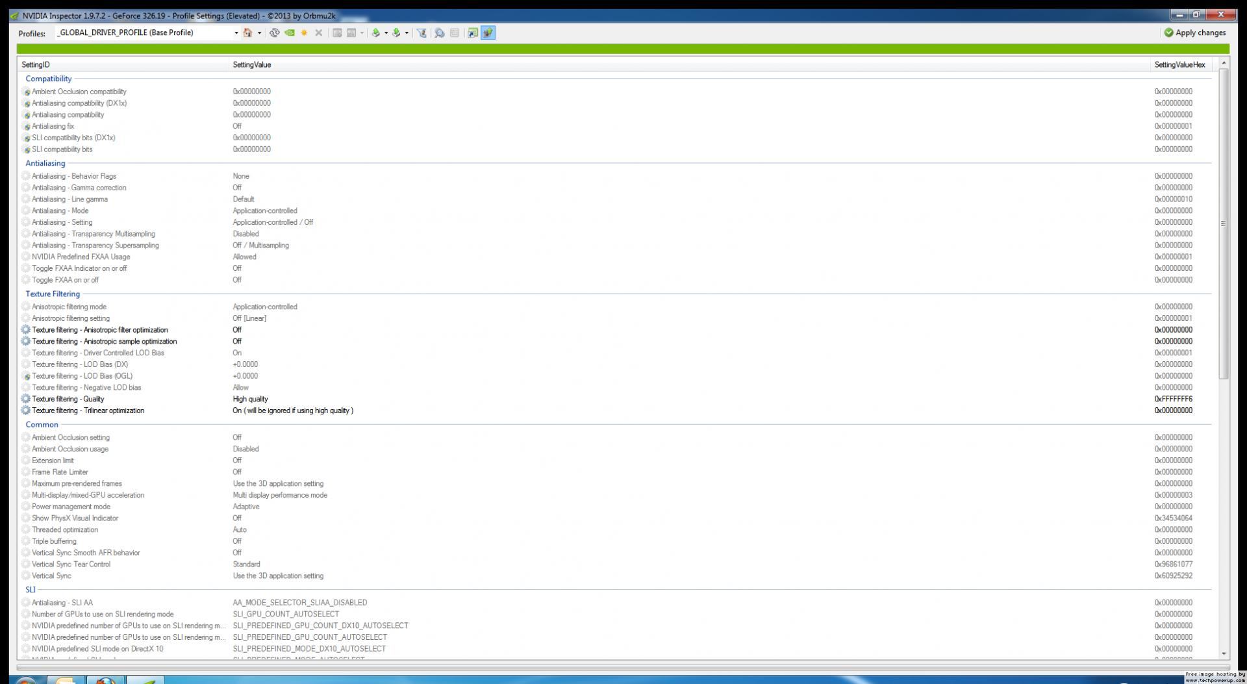The image size is (1247, 684).
Task: Click gear icon beside Texture filtering - Trilinear optimization
Action: pyautogui.click(x=26, y=411)
